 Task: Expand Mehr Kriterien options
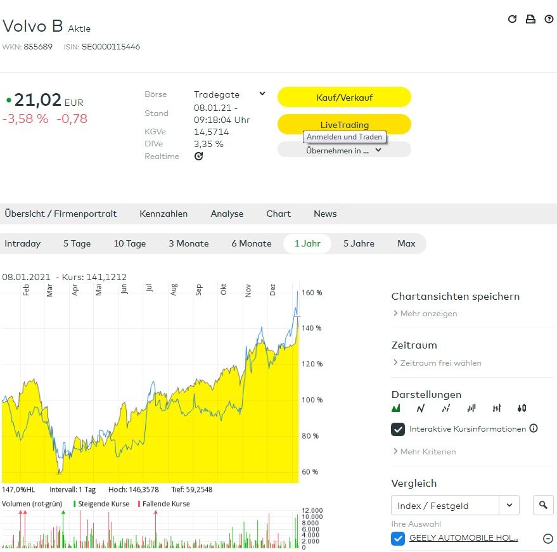(x=424, y=451)
